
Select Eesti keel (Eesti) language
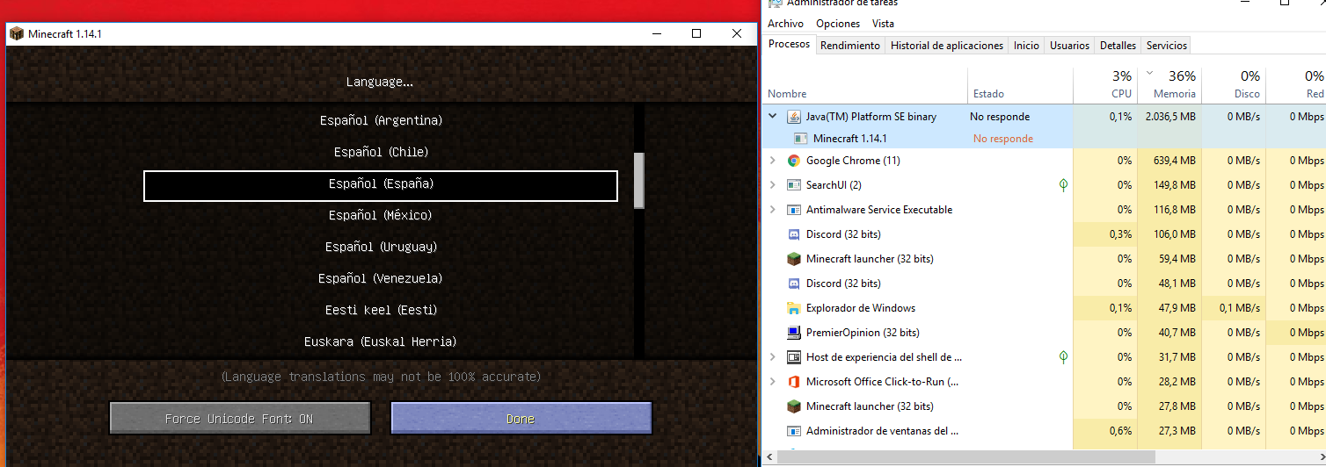[381, 310]
